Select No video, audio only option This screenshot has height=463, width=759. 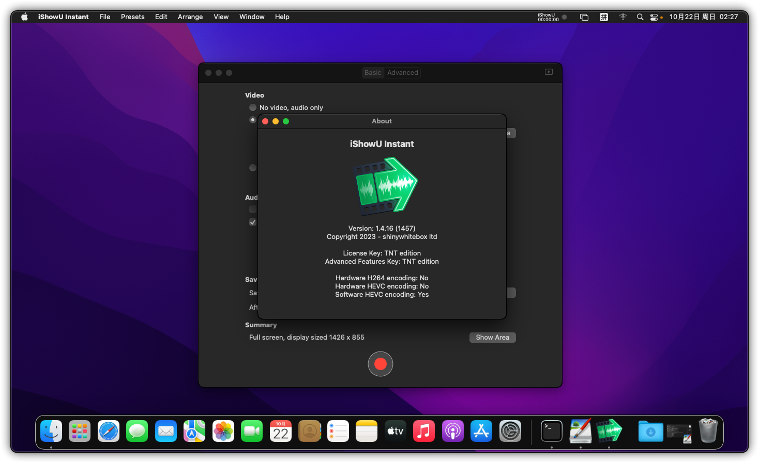pos(253,107)
